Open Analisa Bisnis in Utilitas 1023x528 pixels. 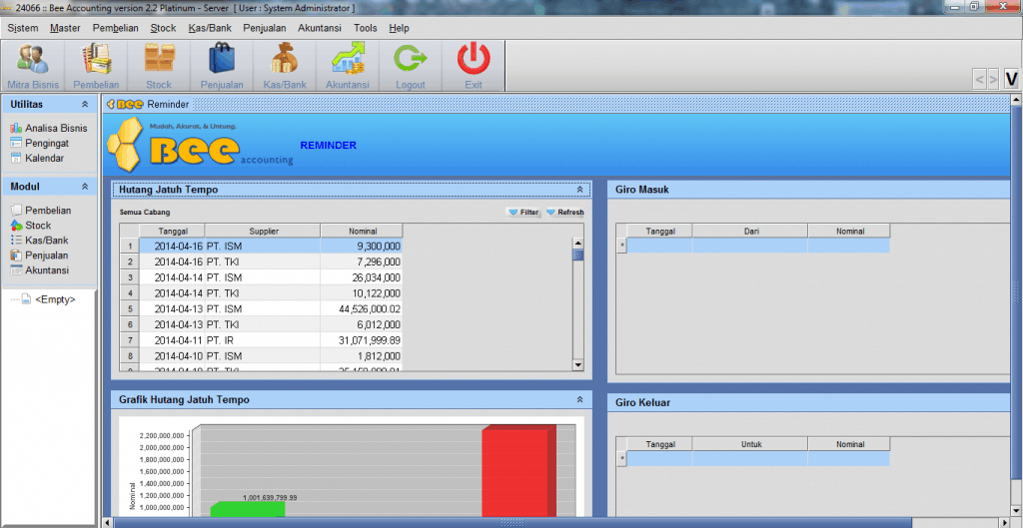(x=49, y=129)
